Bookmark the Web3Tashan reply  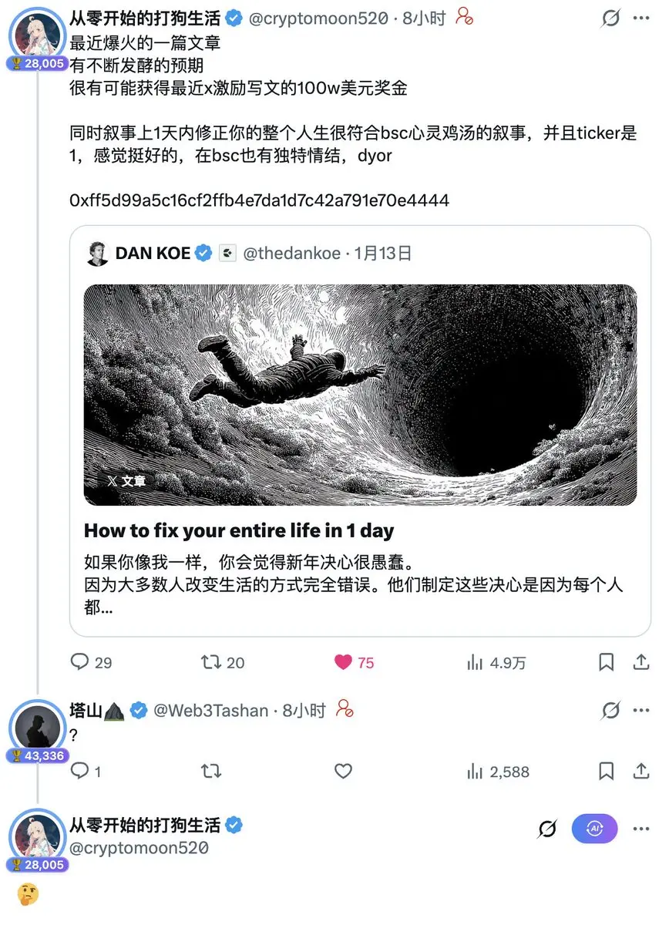pos(607,772)
